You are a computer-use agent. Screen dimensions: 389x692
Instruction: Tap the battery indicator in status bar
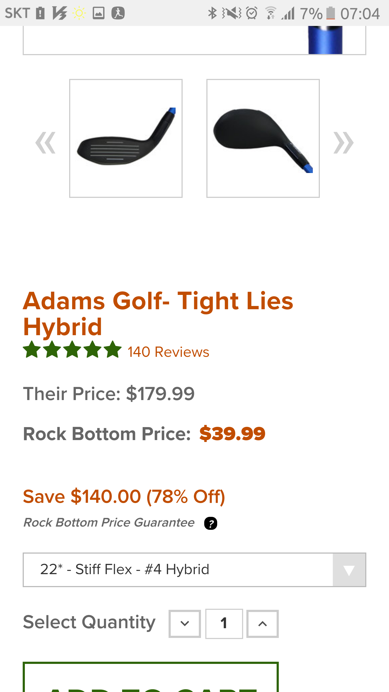[x=330, y=13]
